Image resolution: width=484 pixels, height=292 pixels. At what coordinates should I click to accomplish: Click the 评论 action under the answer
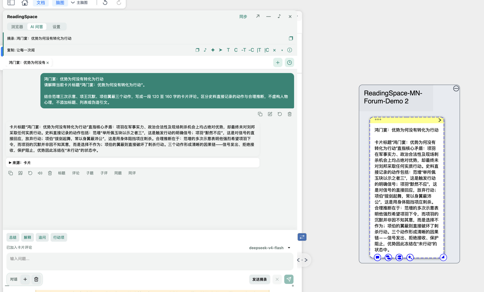76,173
